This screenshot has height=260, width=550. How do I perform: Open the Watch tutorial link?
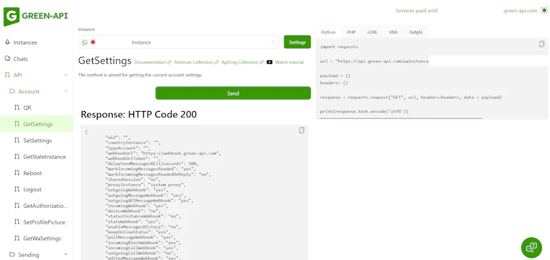[289, 62]
